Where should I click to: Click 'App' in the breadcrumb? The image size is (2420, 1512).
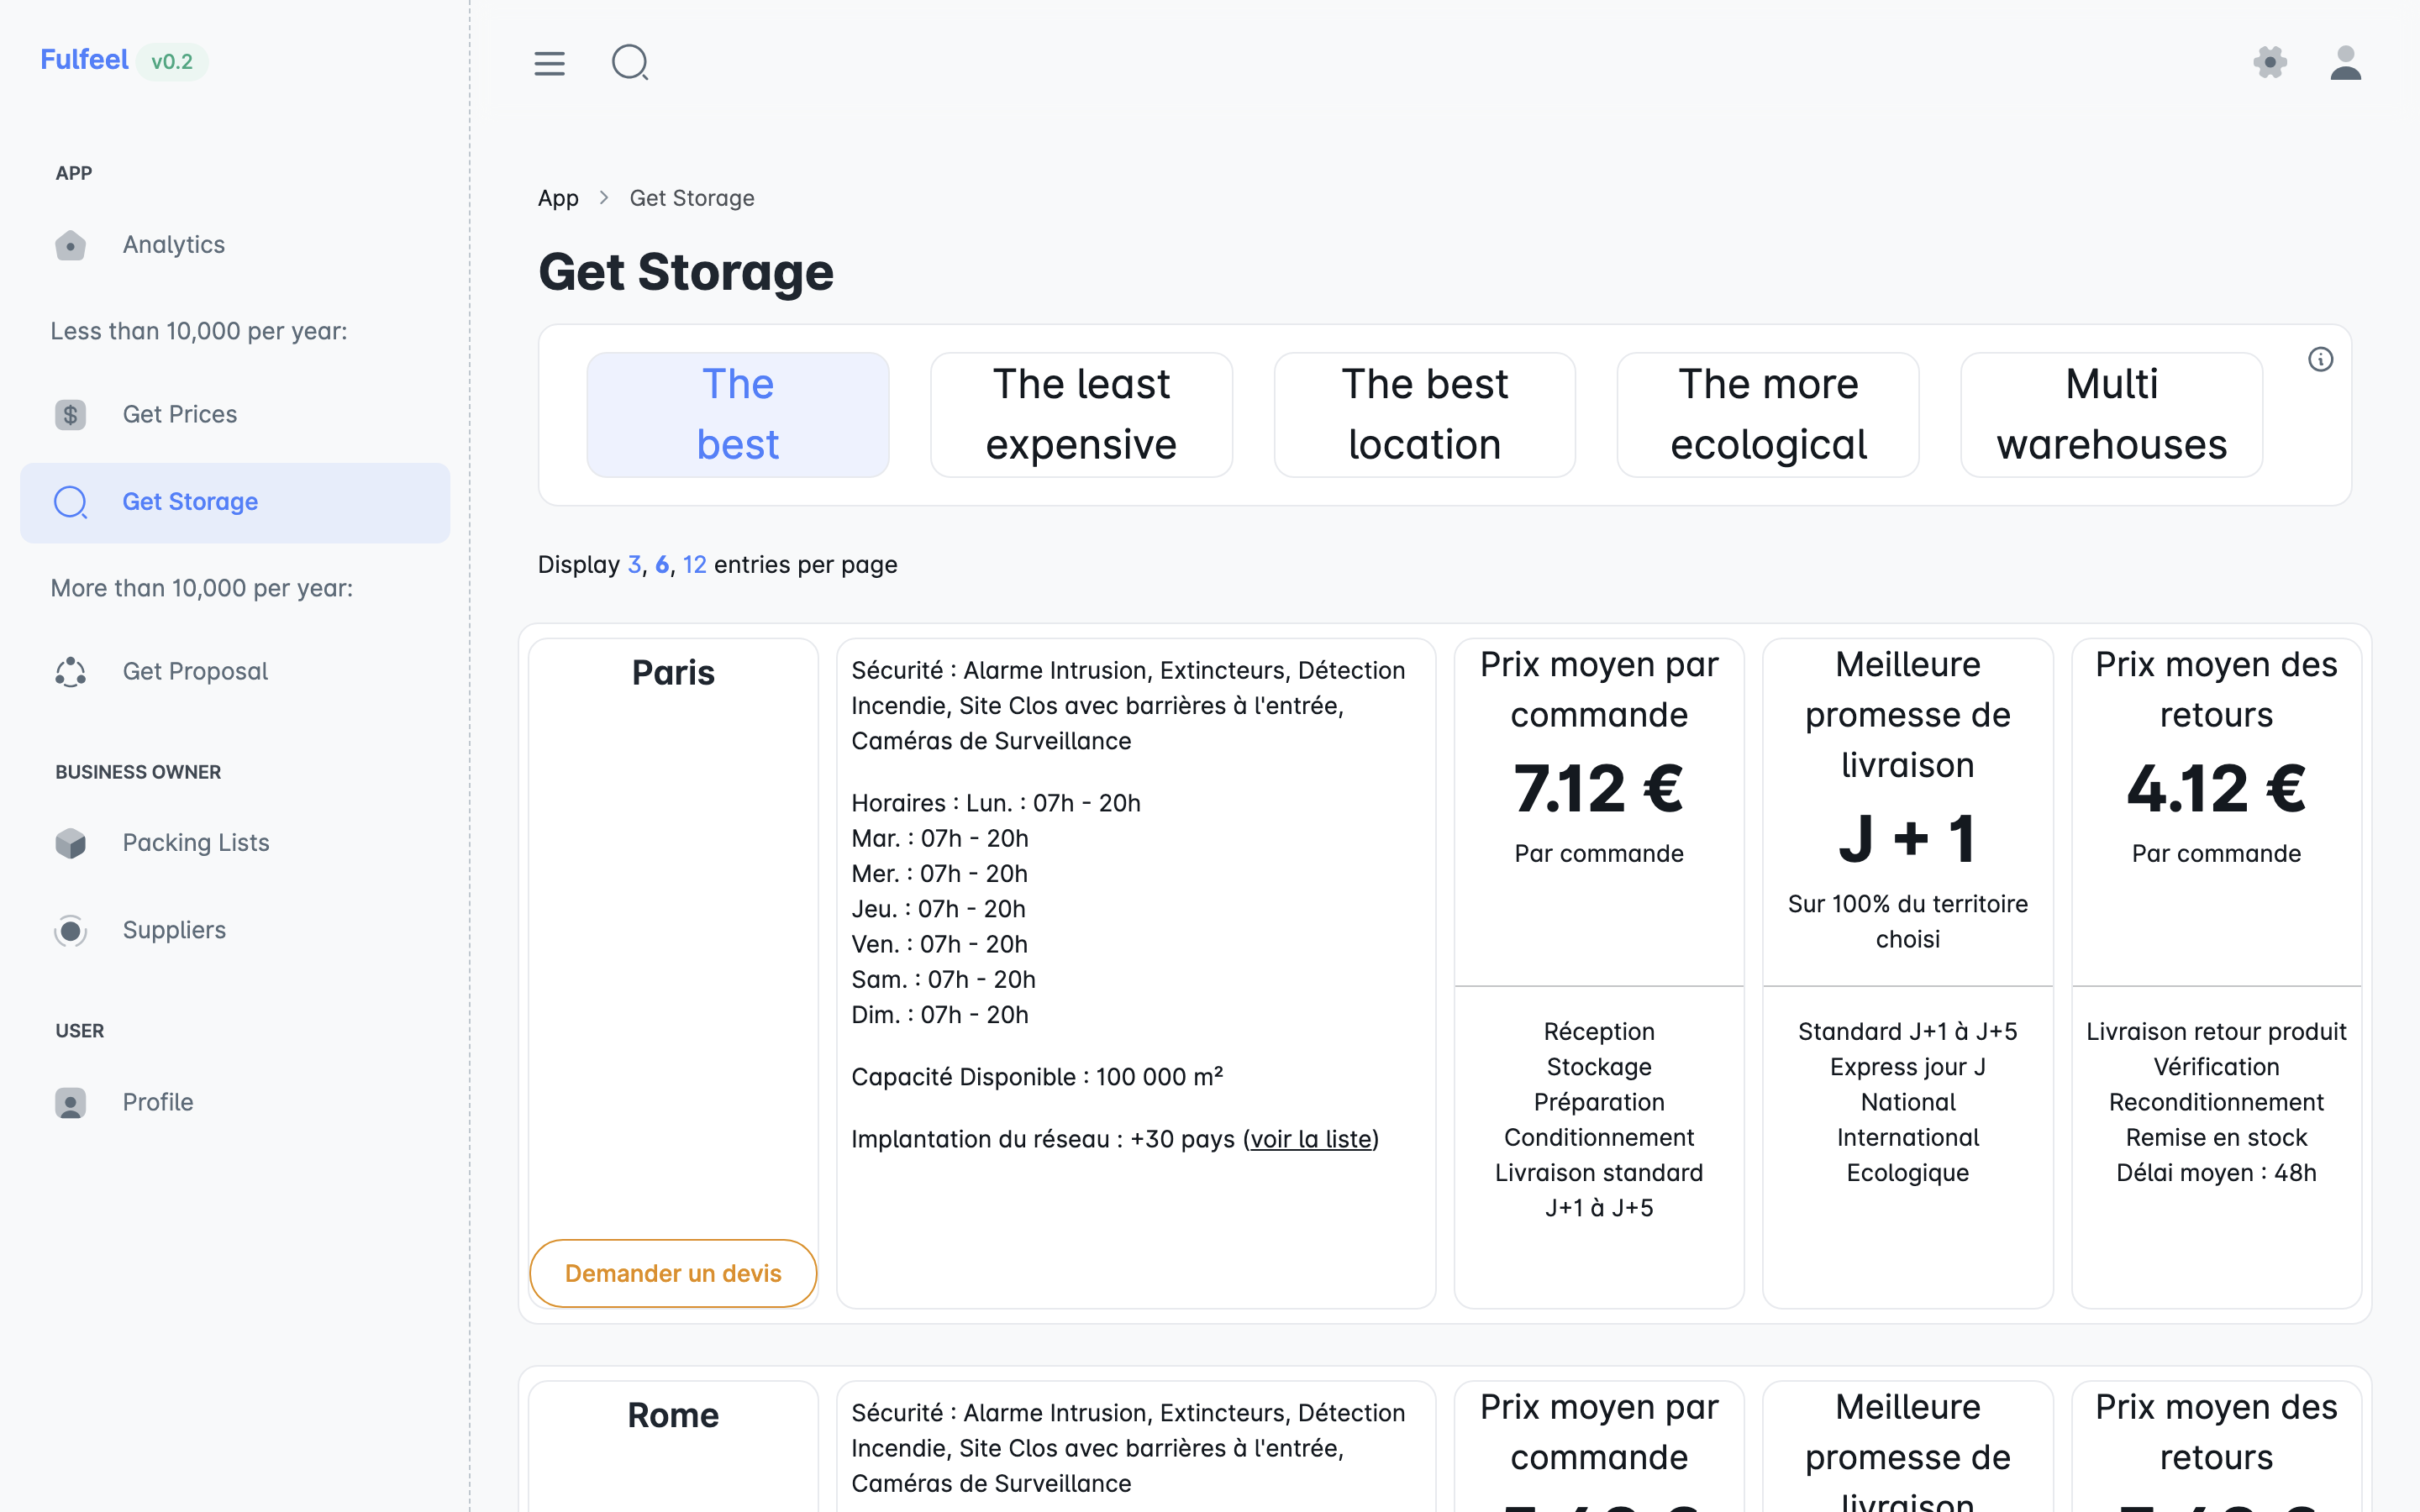tap(558, 198)
